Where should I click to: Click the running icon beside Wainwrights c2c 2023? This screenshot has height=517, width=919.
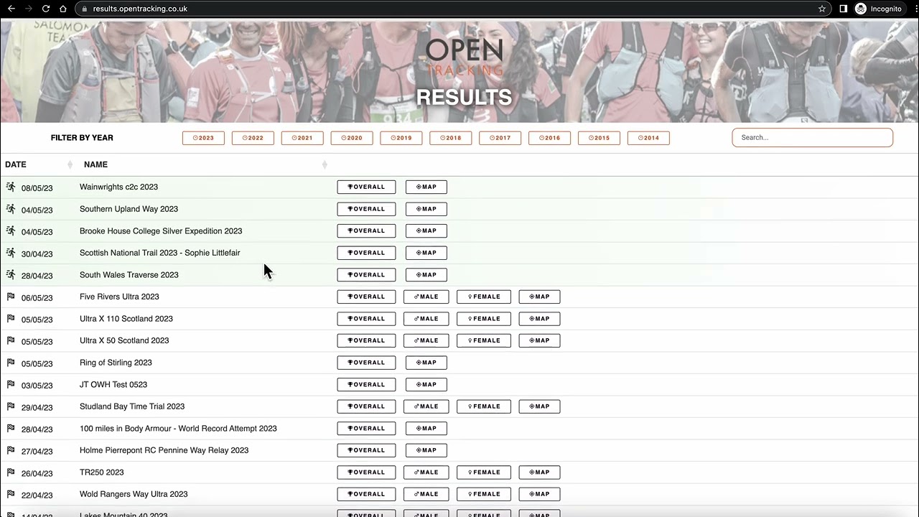[11, 187]
